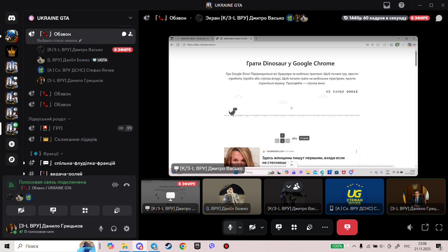The image size is (448, 252).
Task: Select Даніїл Божко in the voice channel list
Action: point(85,60)
